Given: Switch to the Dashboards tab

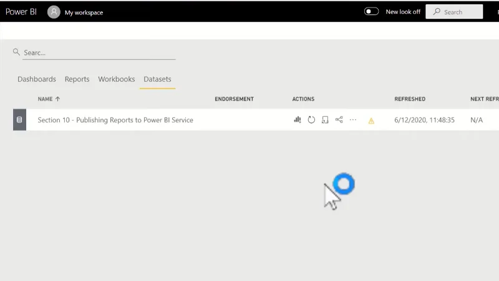Looking at the screenshot, I should (x=37, y=79).
